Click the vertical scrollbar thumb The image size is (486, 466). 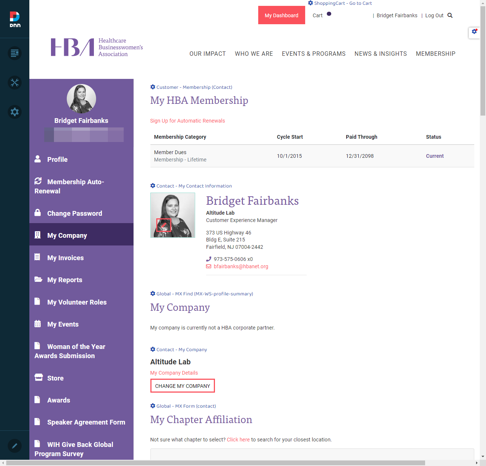(x=483, y=61)
